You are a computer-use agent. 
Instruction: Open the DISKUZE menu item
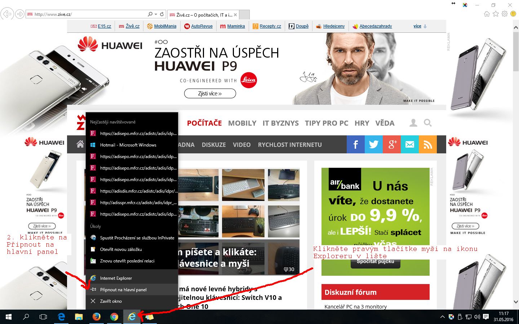coord(214,145)
